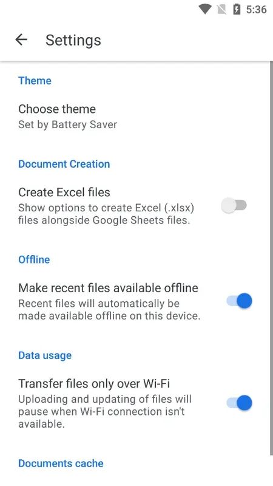Screen dimensions: 273x486
Task: Turn off Make recent files available offline
Action: point(239,301)
